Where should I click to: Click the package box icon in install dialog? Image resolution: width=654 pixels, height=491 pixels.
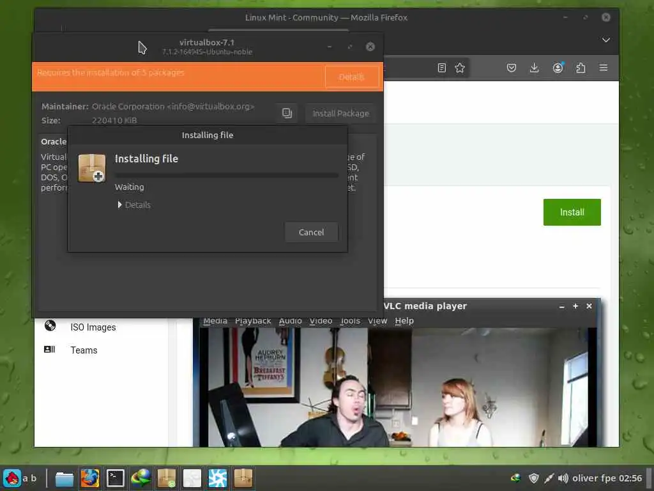pyautogui.click(x=92, y=168)
